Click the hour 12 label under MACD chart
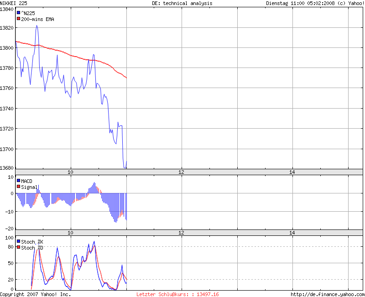Screen dimensions: 365x297 pos(181,233)
